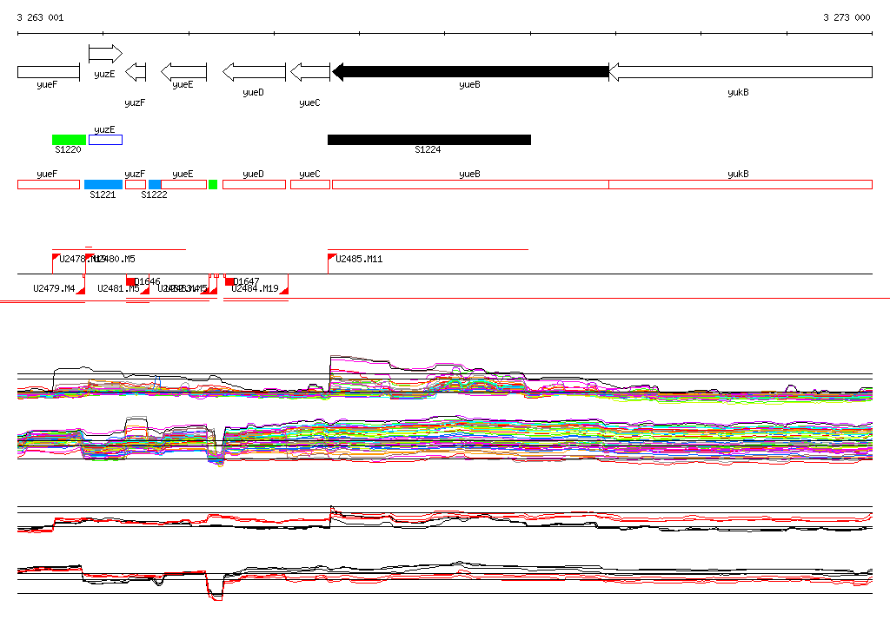Select the U2485.M11 label text

coord(359,260)
